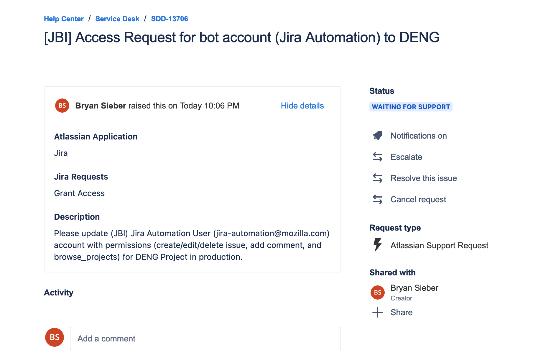The width and height of the screenshot is (556, 355).
Task: Click the plus icon next to Share
Action: [x=378, y=312]
